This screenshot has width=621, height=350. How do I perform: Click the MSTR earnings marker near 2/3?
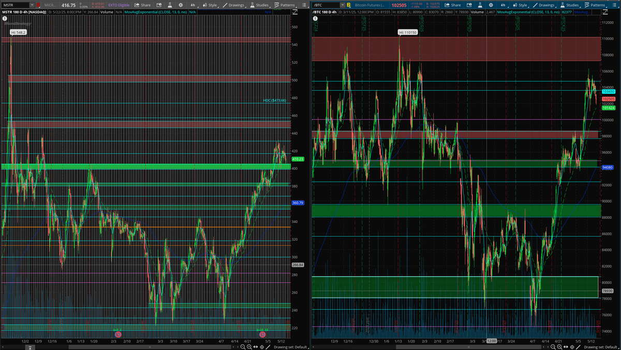coord(117,334)
